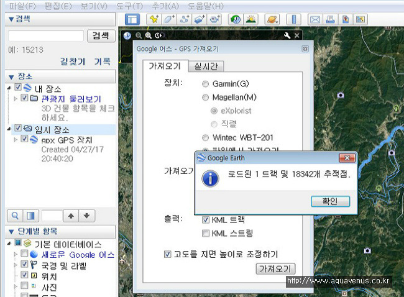Switch planets using the planet icon
The image size is (404, 297).
click(x=272, y=20)
